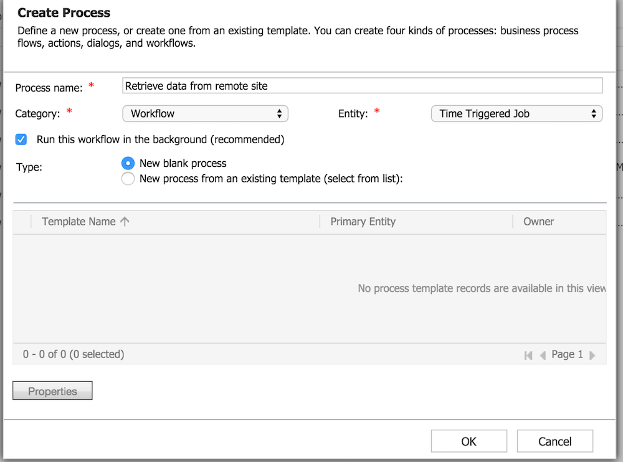Open the Category dropdown showing Workflow
This screenshot has width=623, height=462.
pos(205,113)
